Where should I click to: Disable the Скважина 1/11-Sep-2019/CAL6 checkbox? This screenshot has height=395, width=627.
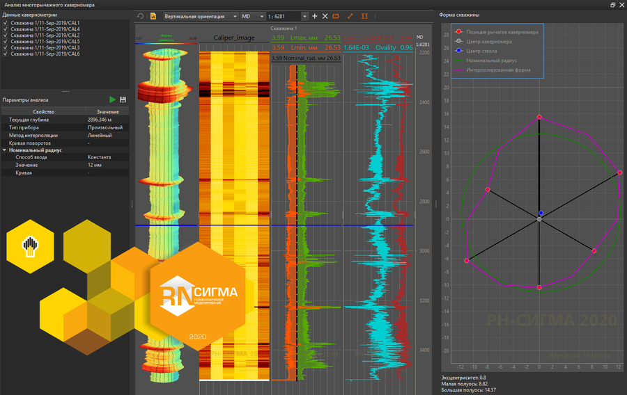pos(6,54)
